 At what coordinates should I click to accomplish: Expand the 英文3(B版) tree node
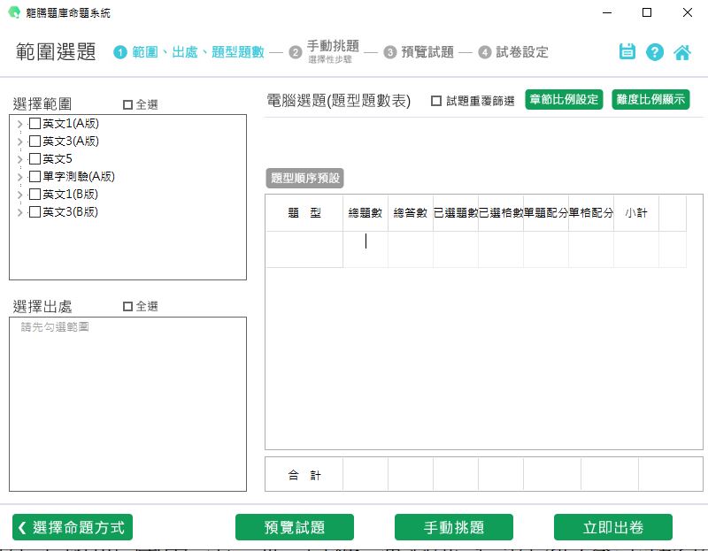pos(19,212)
